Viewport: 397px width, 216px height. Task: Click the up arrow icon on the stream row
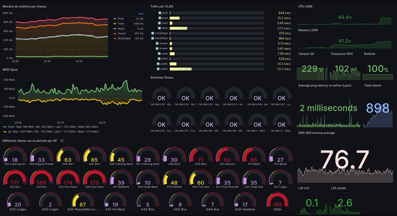tap(157, 43)
